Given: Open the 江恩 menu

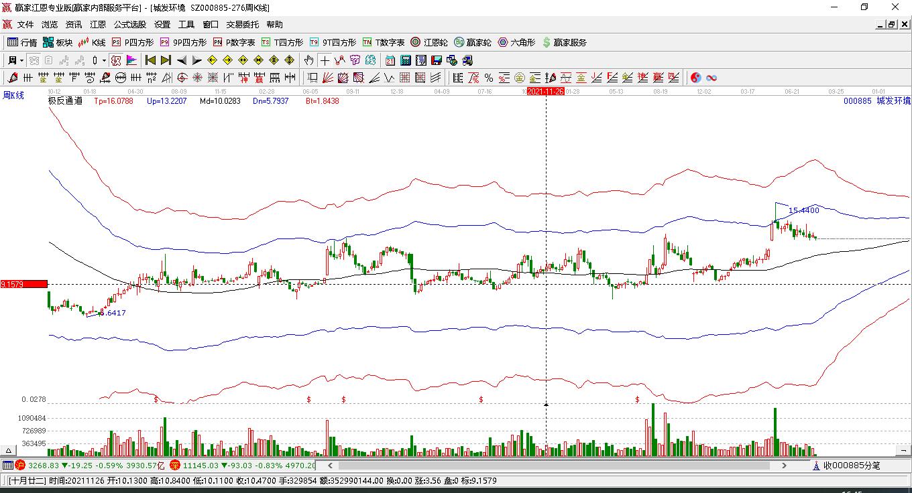Looking at the screenshot, I should coord(98,25).
